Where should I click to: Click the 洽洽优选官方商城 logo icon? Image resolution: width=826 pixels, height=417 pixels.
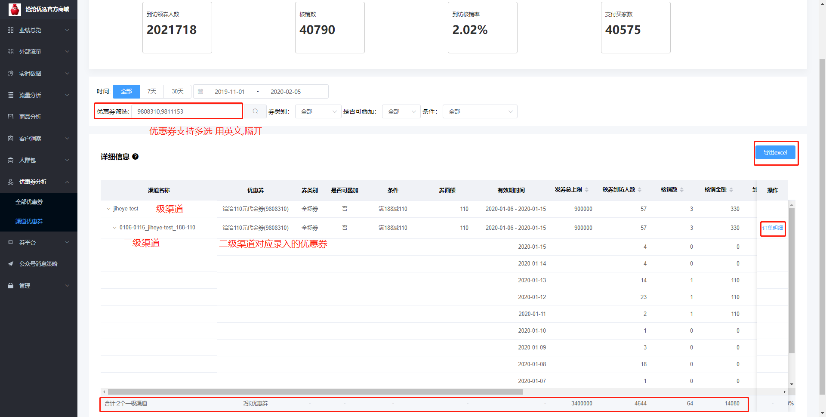pyautogui.click(x=15, y=9)
